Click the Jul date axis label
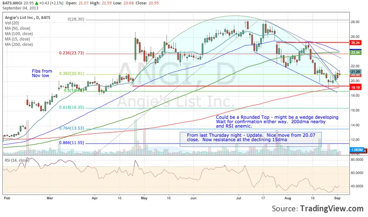This screenshot has height=217, width=368. click(x=238, y=198)
